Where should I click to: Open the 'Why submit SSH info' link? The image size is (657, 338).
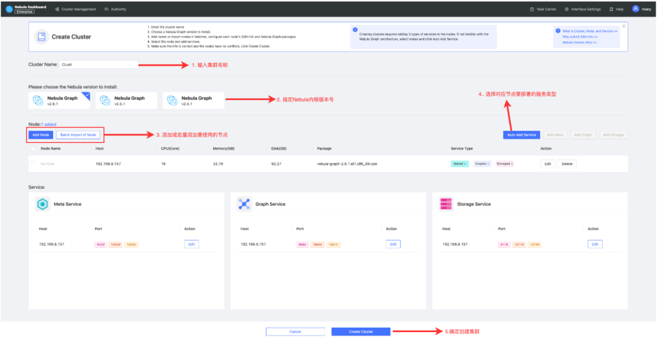tap(580, 37)
